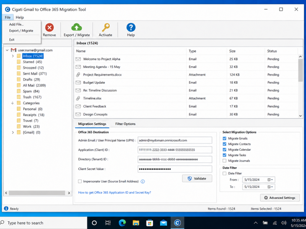Click the red Remove toolbar icon
Viewport: 306px width, 229px height.
point(49,27)
